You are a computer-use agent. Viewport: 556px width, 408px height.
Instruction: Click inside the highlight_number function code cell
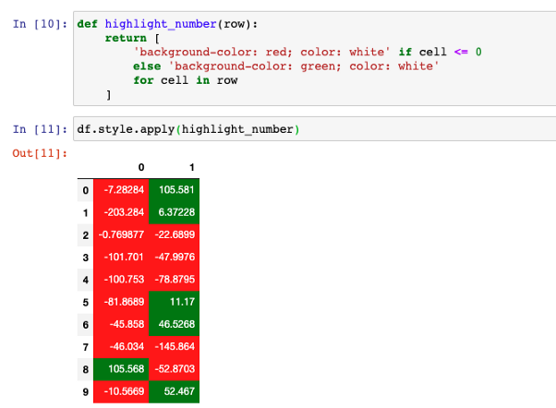click(314, 59)
